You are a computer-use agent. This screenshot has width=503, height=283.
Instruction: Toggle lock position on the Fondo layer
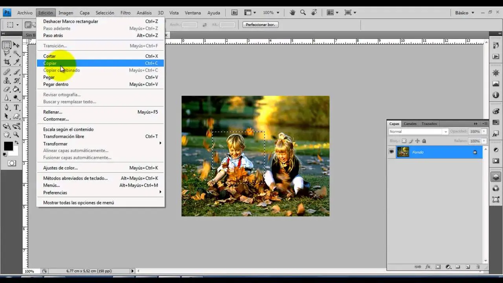[x=418, y=141]
